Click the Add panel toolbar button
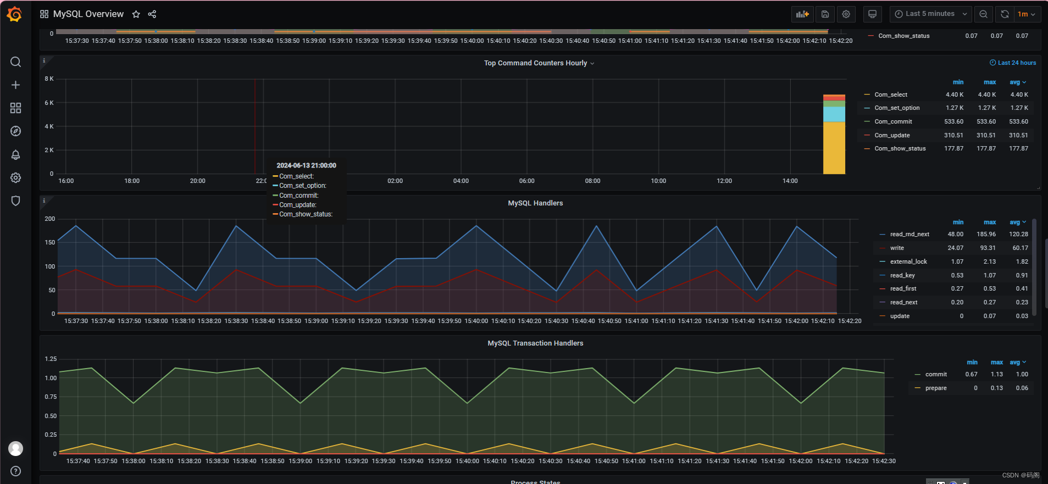Image resolution: width=1048 pixels, height=484 pixels. point(802,14)
